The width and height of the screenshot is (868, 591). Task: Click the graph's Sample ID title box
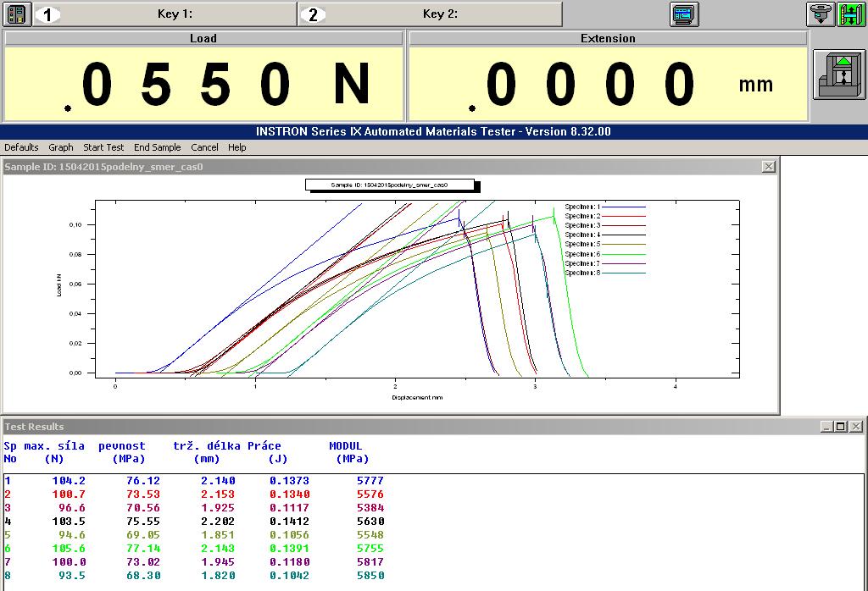390,185
